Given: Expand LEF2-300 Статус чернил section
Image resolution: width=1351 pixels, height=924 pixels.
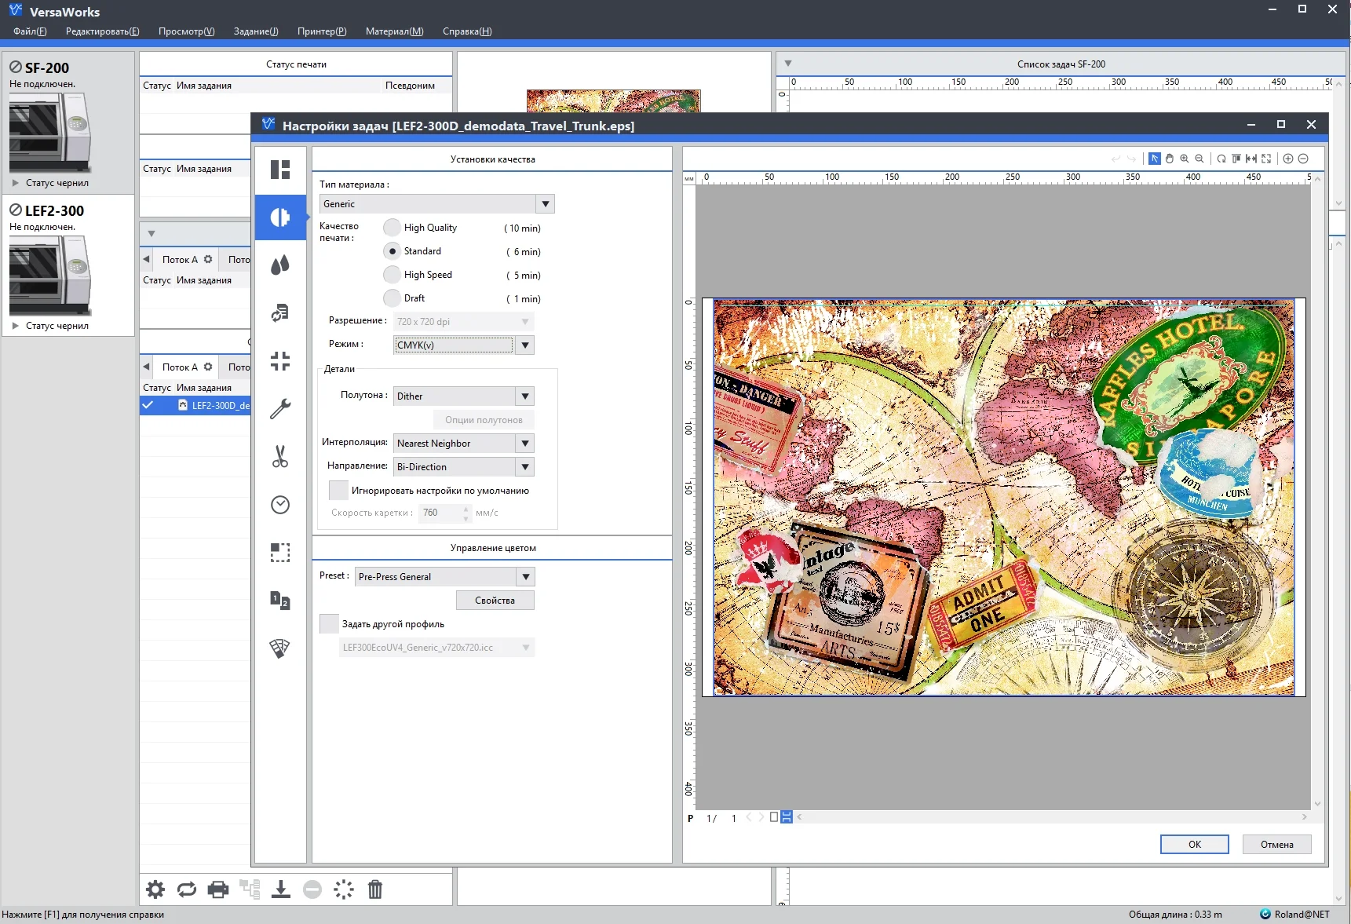Looking at the screenshot, I should tap(15, 326).
